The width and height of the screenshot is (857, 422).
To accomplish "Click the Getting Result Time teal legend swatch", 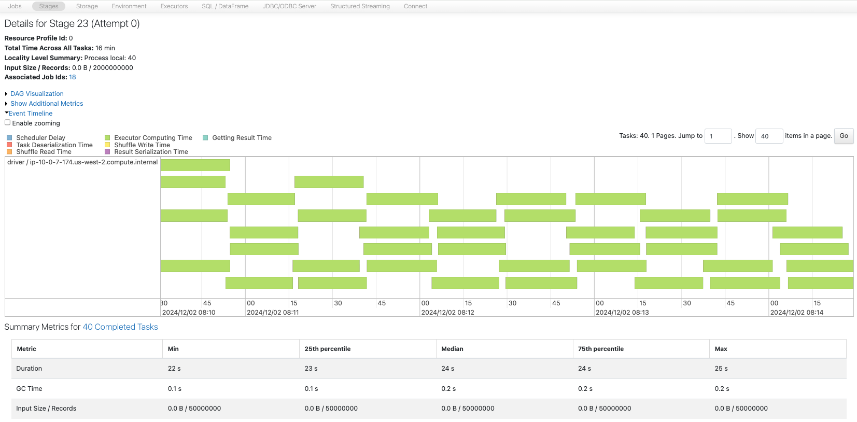I will click(205, 138).
